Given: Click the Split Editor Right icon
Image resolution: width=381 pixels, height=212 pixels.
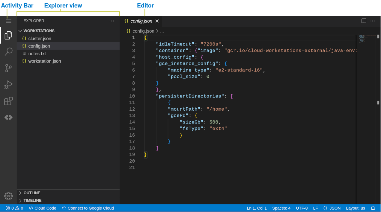Looking at the screenshot, I should tap(364, 21).
